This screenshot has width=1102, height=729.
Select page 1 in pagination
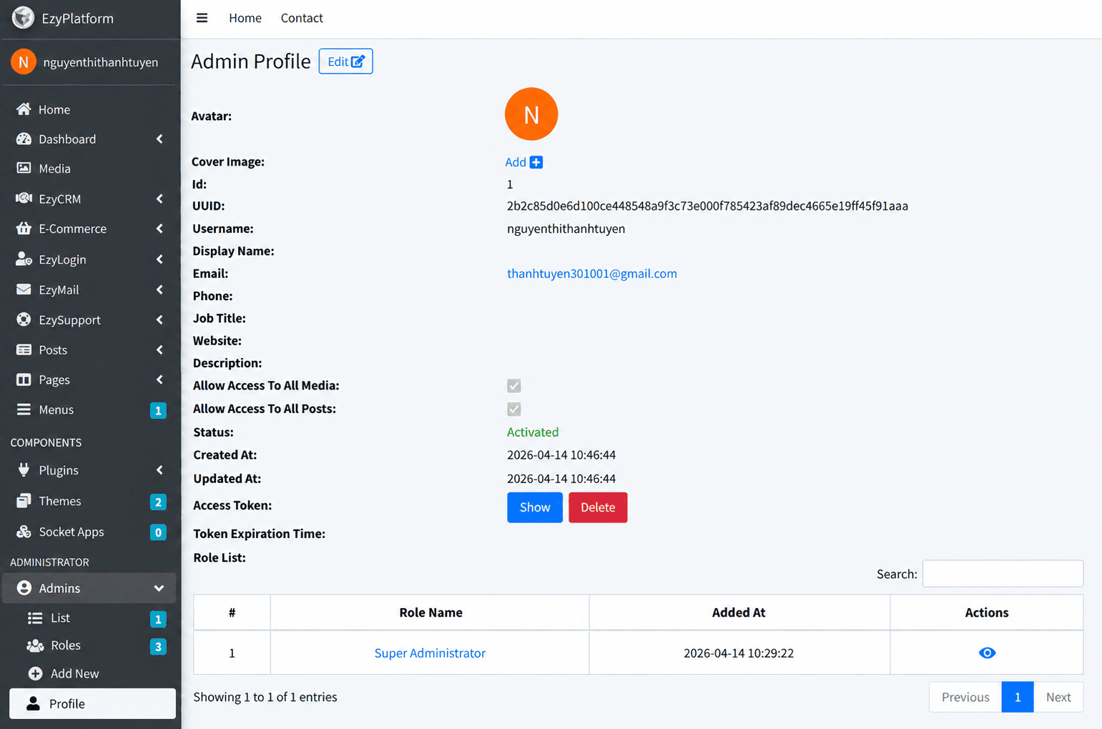click(x=1017, y=697)
